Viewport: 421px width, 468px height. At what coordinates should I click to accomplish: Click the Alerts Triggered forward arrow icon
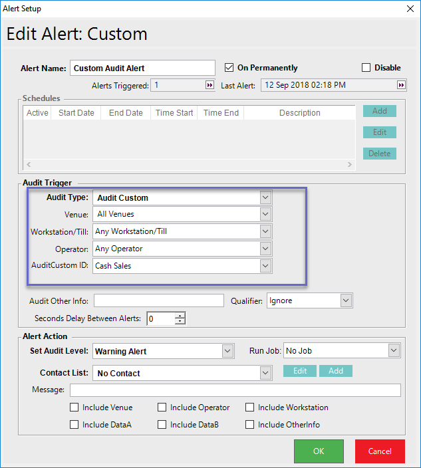[210, 85]
